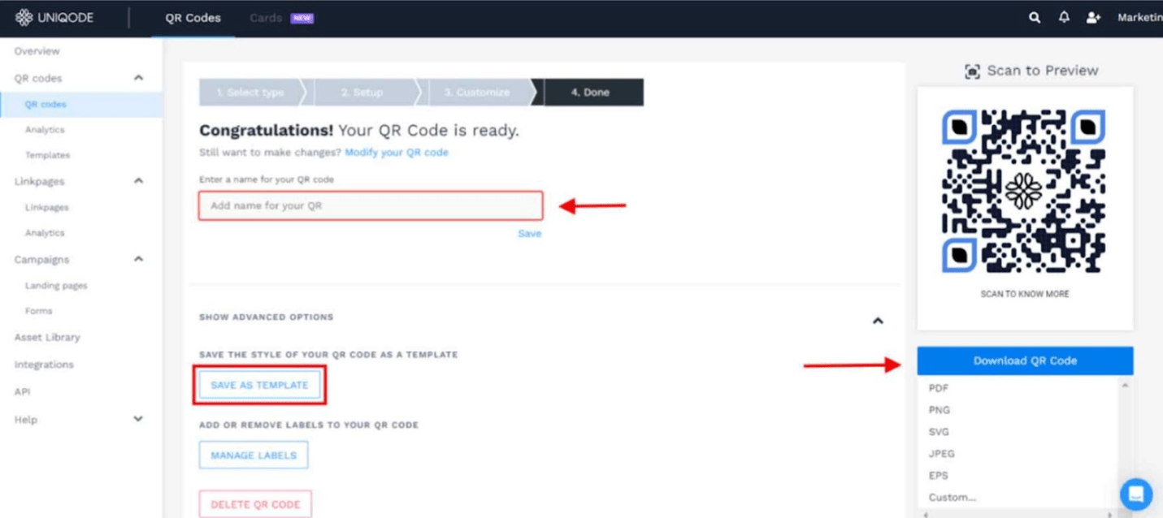Collapse the Linkpages sidebar section chevron
This screenshot has width=1163, height=518.
[x=138, y=181]
